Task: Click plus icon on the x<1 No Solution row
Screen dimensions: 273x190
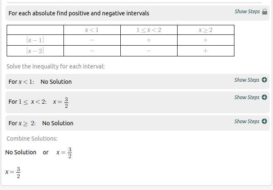Action: pyautogui.click(x=264, y=80)
